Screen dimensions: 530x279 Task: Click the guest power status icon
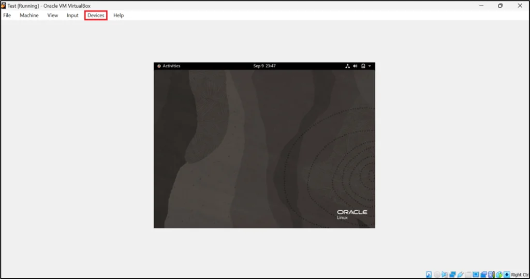click(363, 66)
